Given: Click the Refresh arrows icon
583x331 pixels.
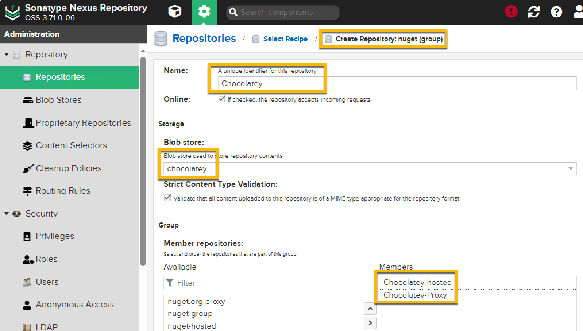Looking at the screenshot, I should point(534,12).
